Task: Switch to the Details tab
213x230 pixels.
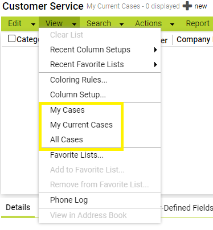Action: click(x=18, y=207)
